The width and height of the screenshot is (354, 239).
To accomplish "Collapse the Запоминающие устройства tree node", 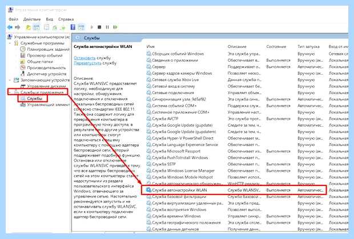I will click(x=10, y=80).
